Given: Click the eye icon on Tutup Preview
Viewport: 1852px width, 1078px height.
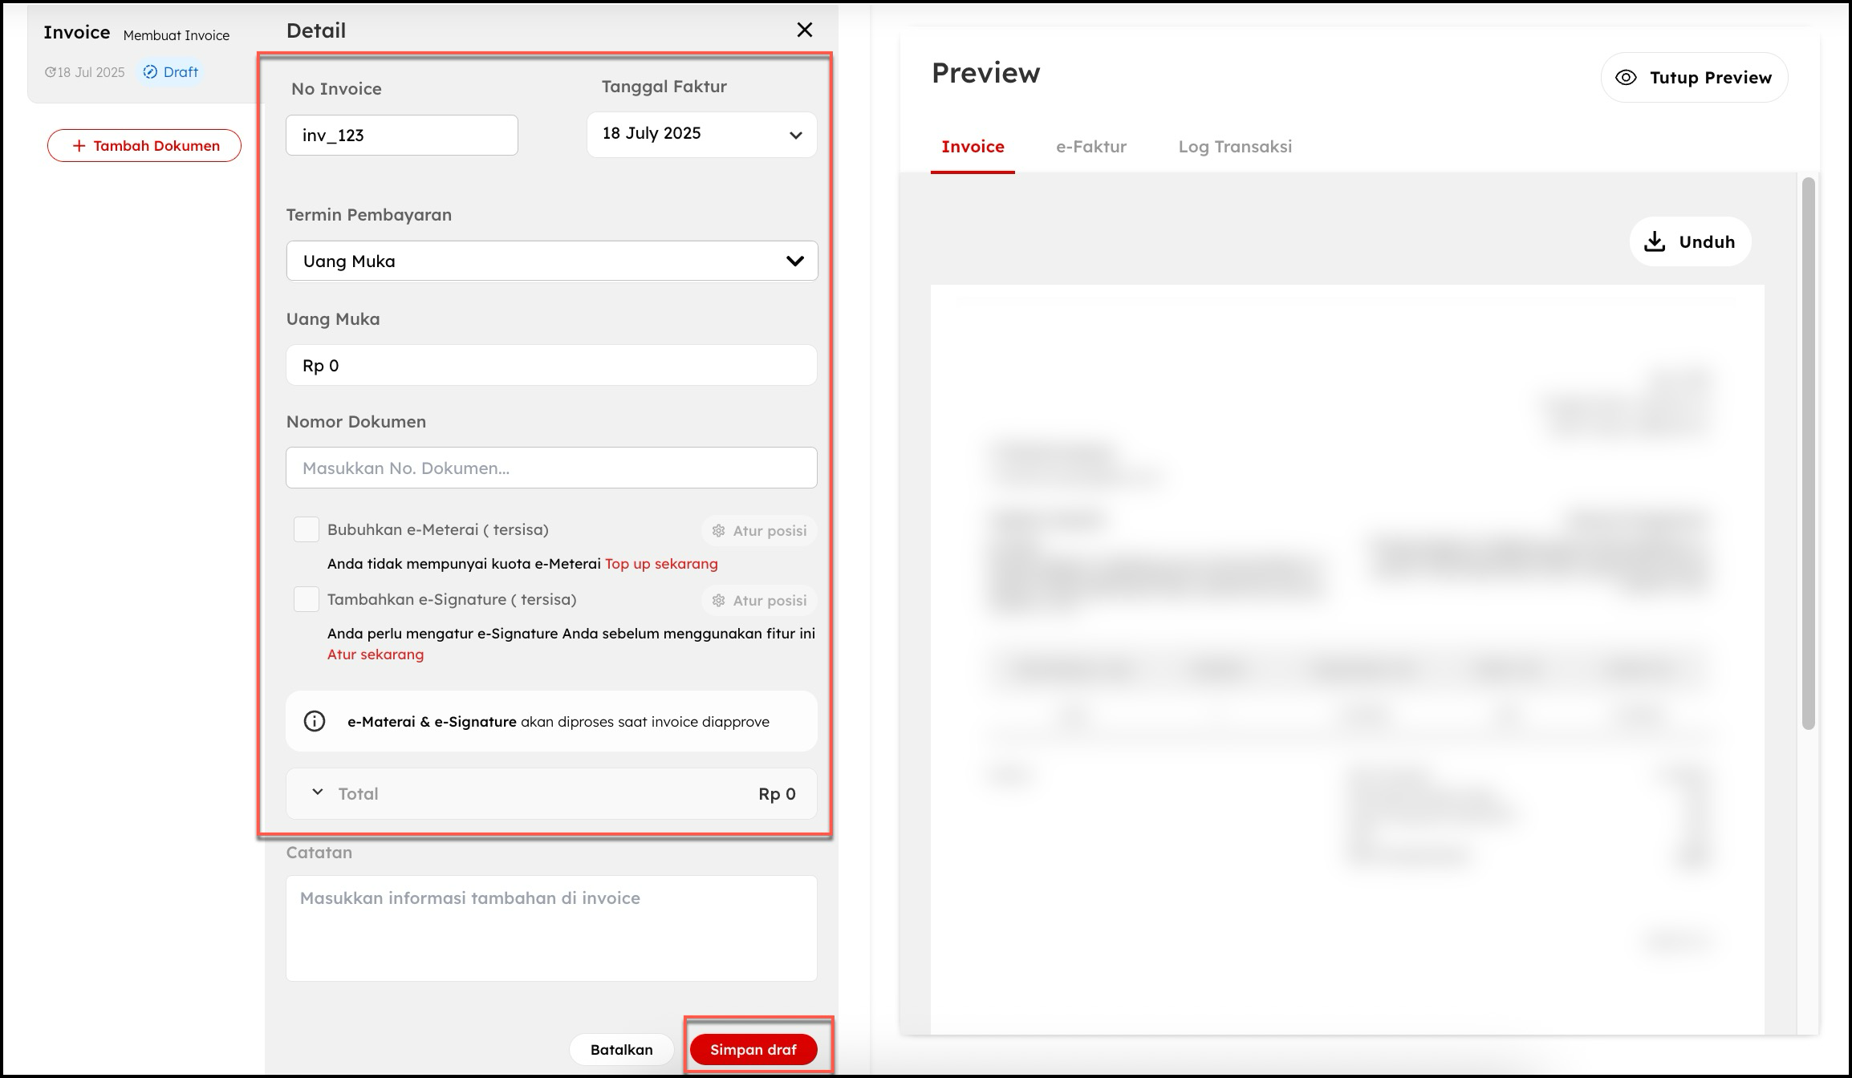Looking at the screenshot, I should tap(1626, 78).
